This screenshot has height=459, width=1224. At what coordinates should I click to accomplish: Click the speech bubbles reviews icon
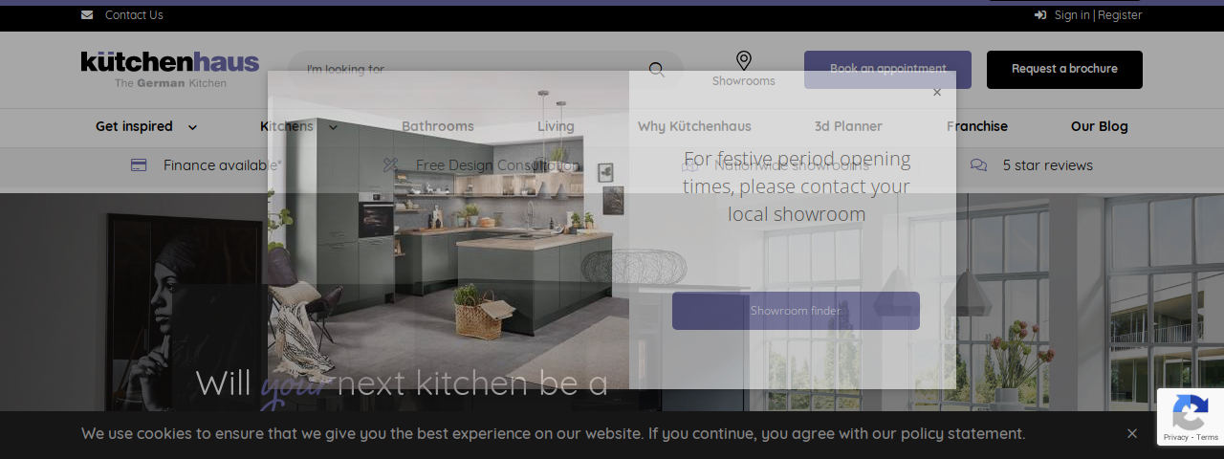tap(978, 165)
